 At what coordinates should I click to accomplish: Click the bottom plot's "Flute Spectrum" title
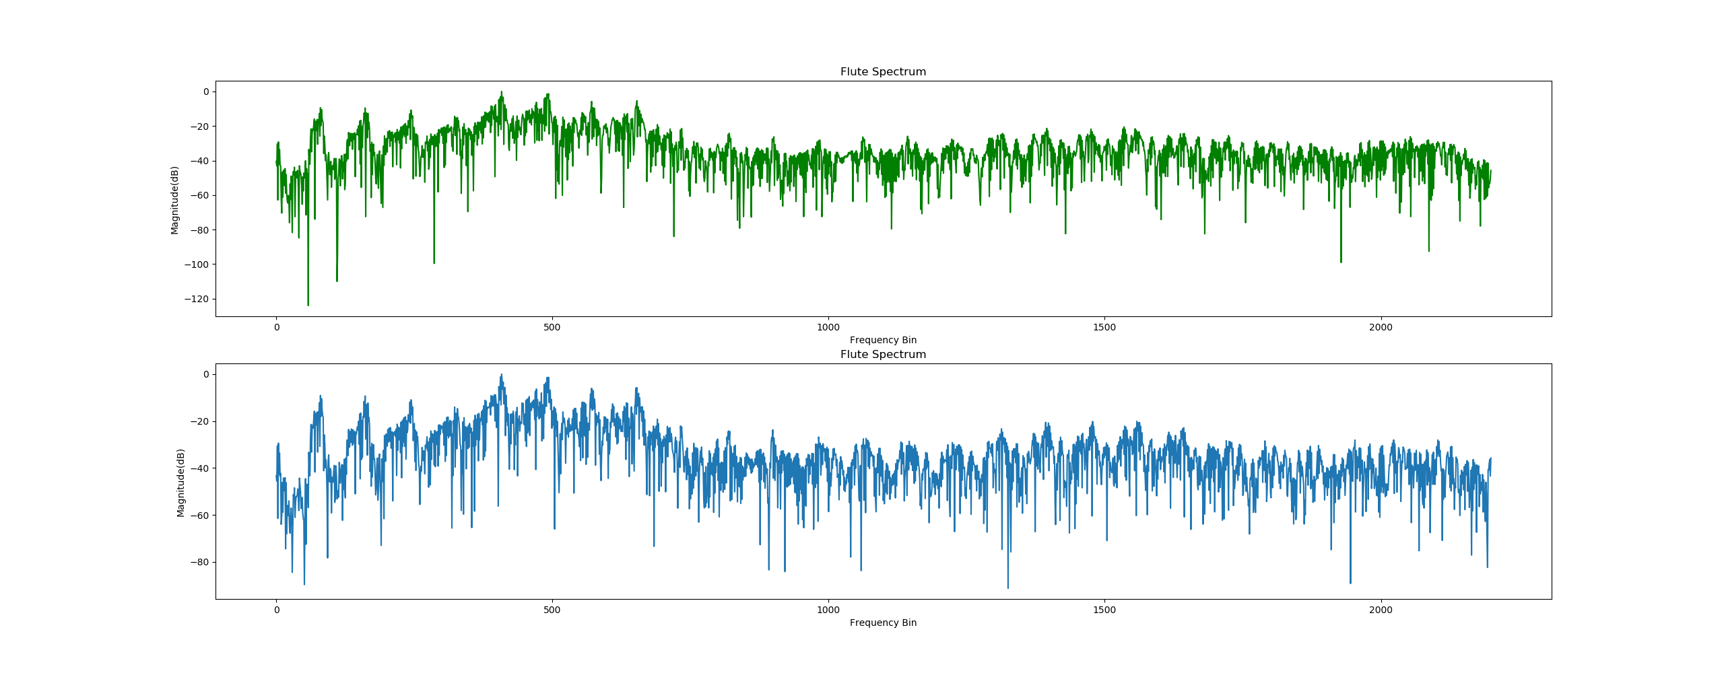(883, 355)
